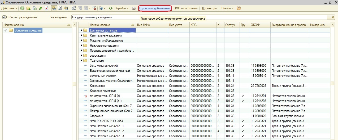The width and height of the screenshot is (338, 140).
Task: Click item icon of Сторожка row
Action: [85, 116]
